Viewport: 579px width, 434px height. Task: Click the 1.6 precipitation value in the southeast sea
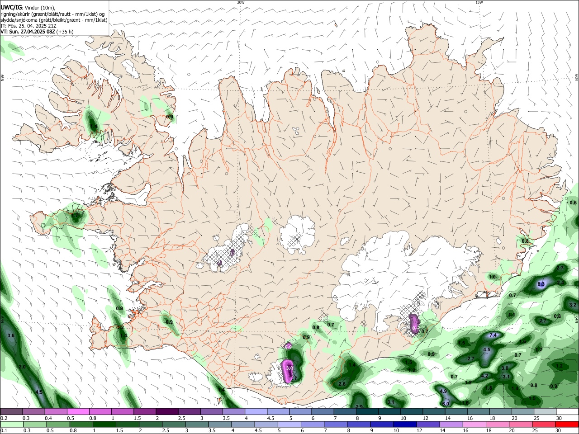click(x=522, y=341)
